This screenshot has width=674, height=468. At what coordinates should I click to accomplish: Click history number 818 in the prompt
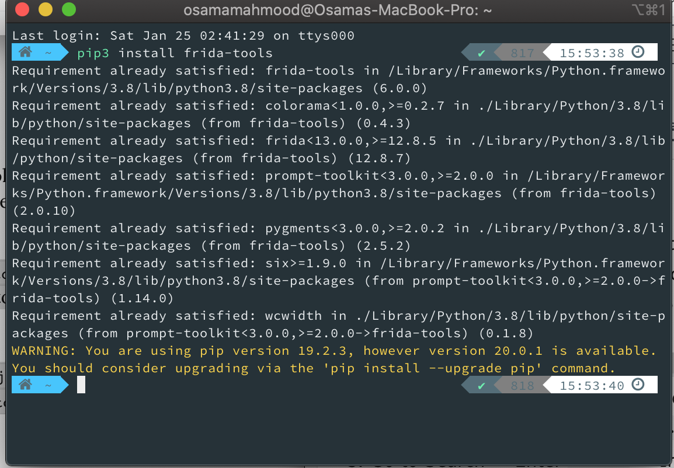tap(522, 386)
